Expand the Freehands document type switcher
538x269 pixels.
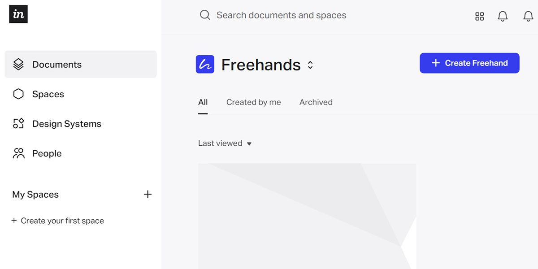coord(310,64)
